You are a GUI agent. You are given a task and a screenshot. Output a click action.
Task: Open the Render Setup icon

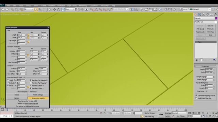tap(166, 9)
